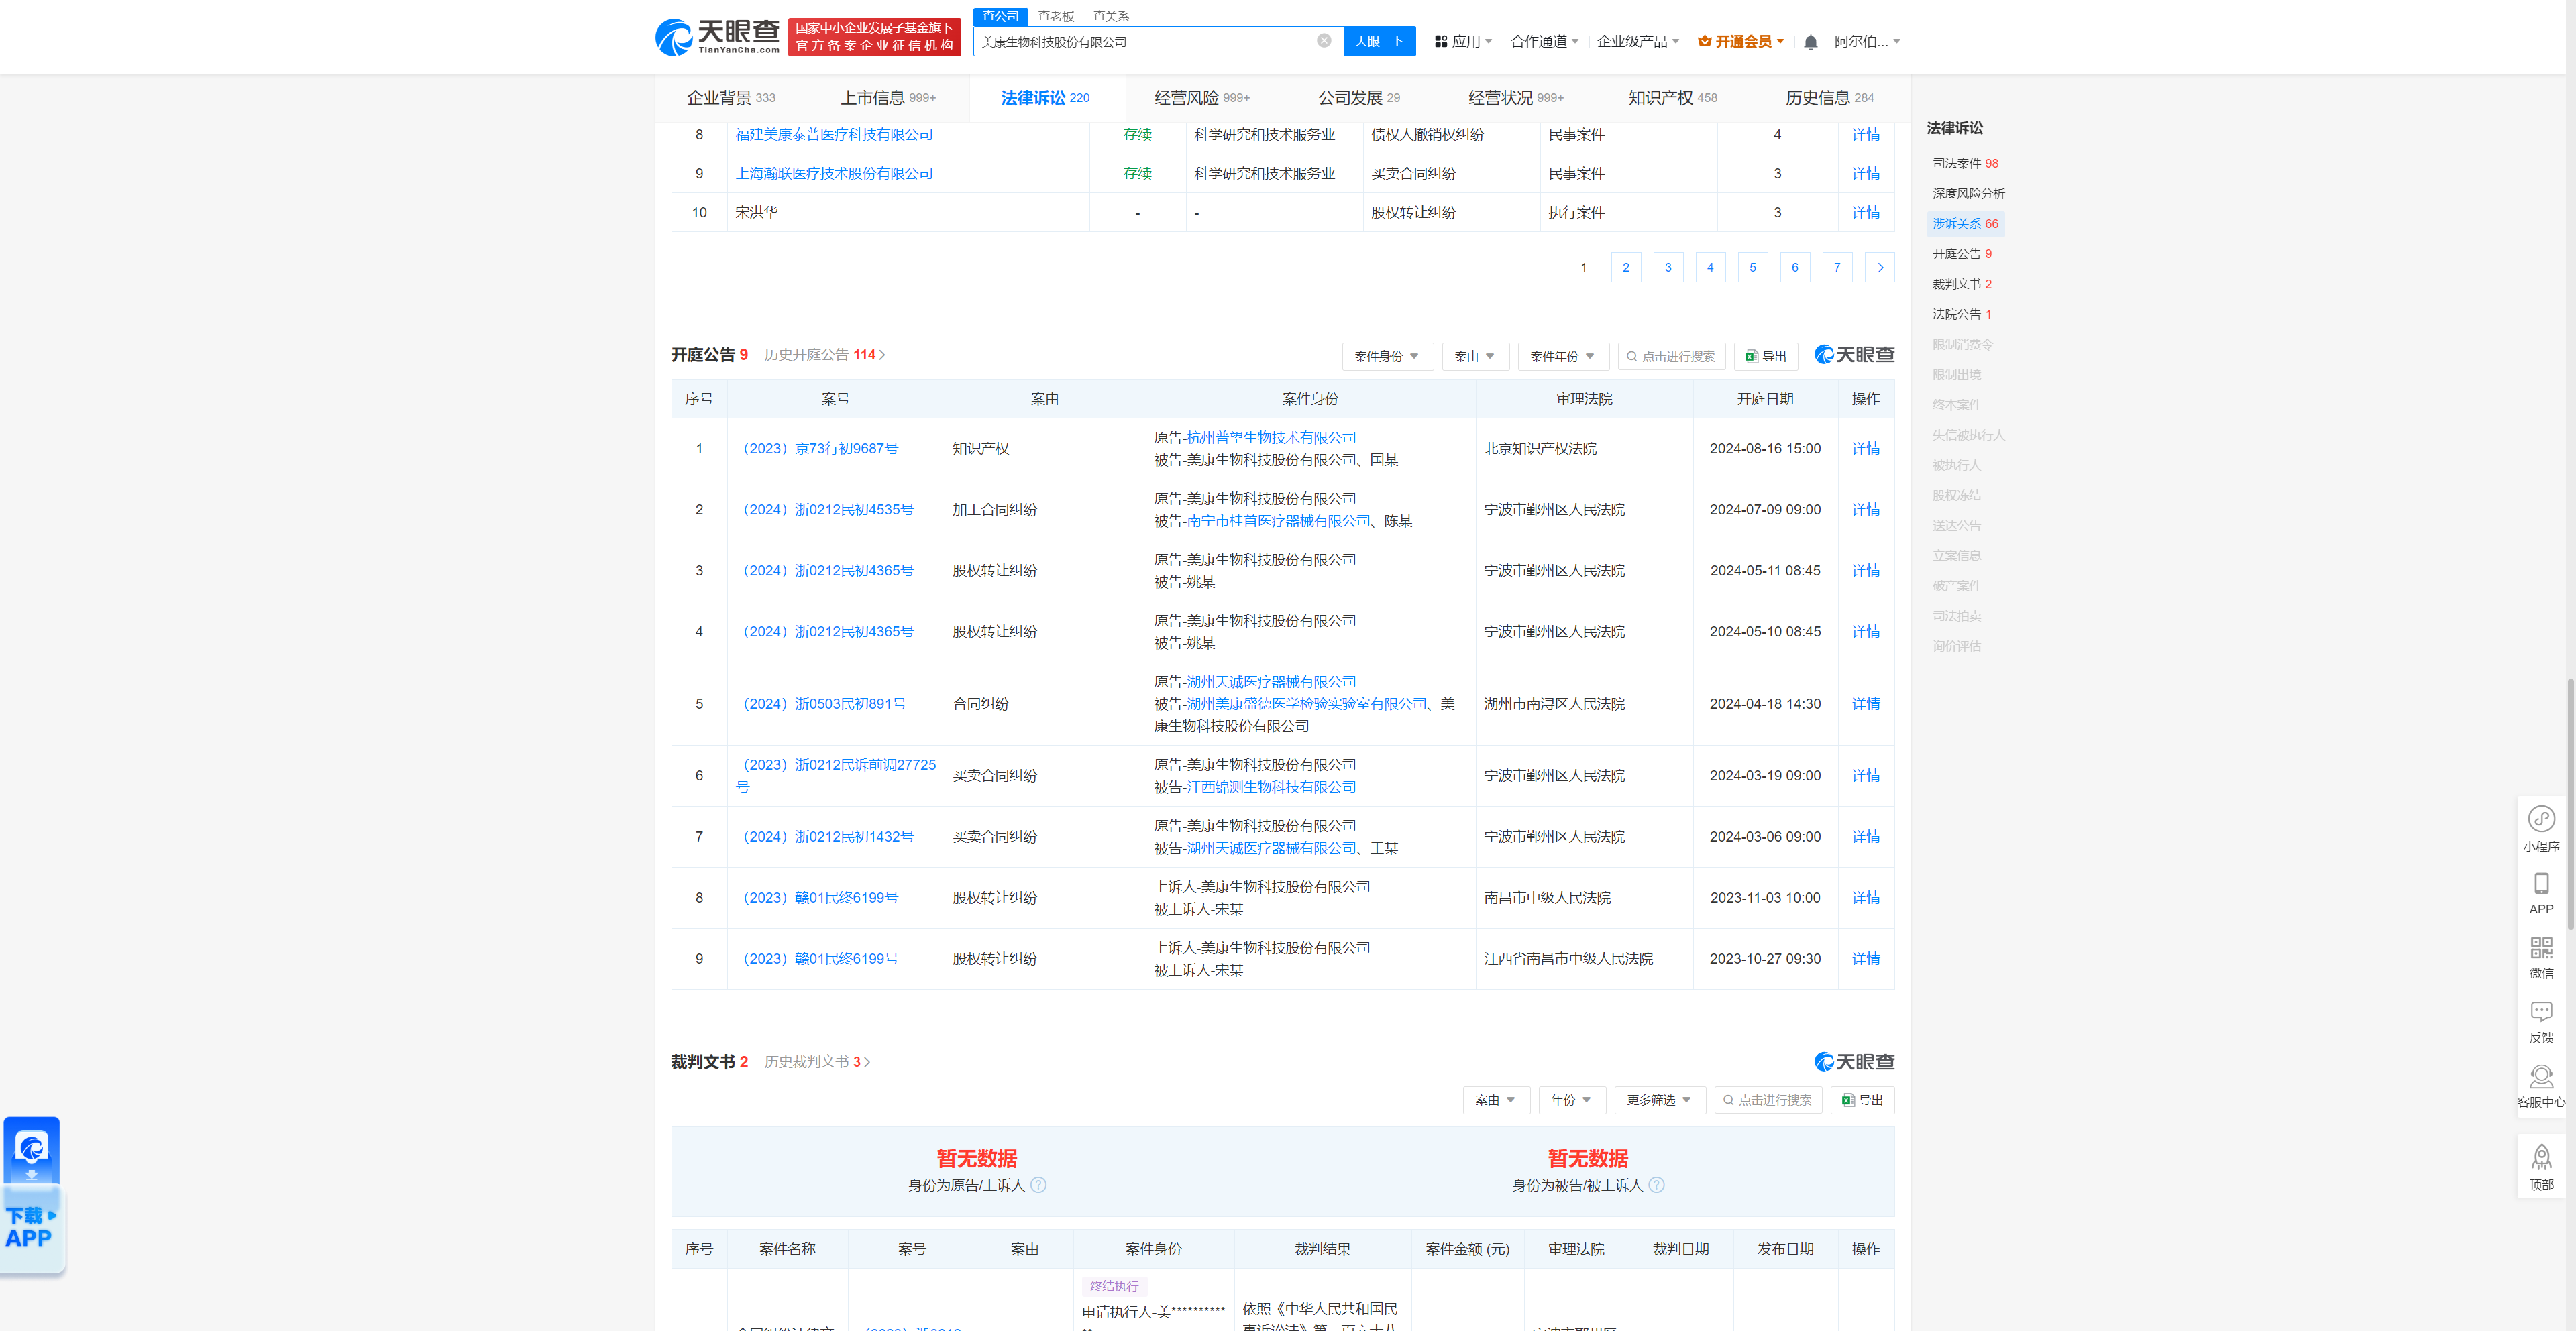Open case (2023)京73行初9687号
The height and width of the screenshot is (1331, 2576).
coord(820,449)
